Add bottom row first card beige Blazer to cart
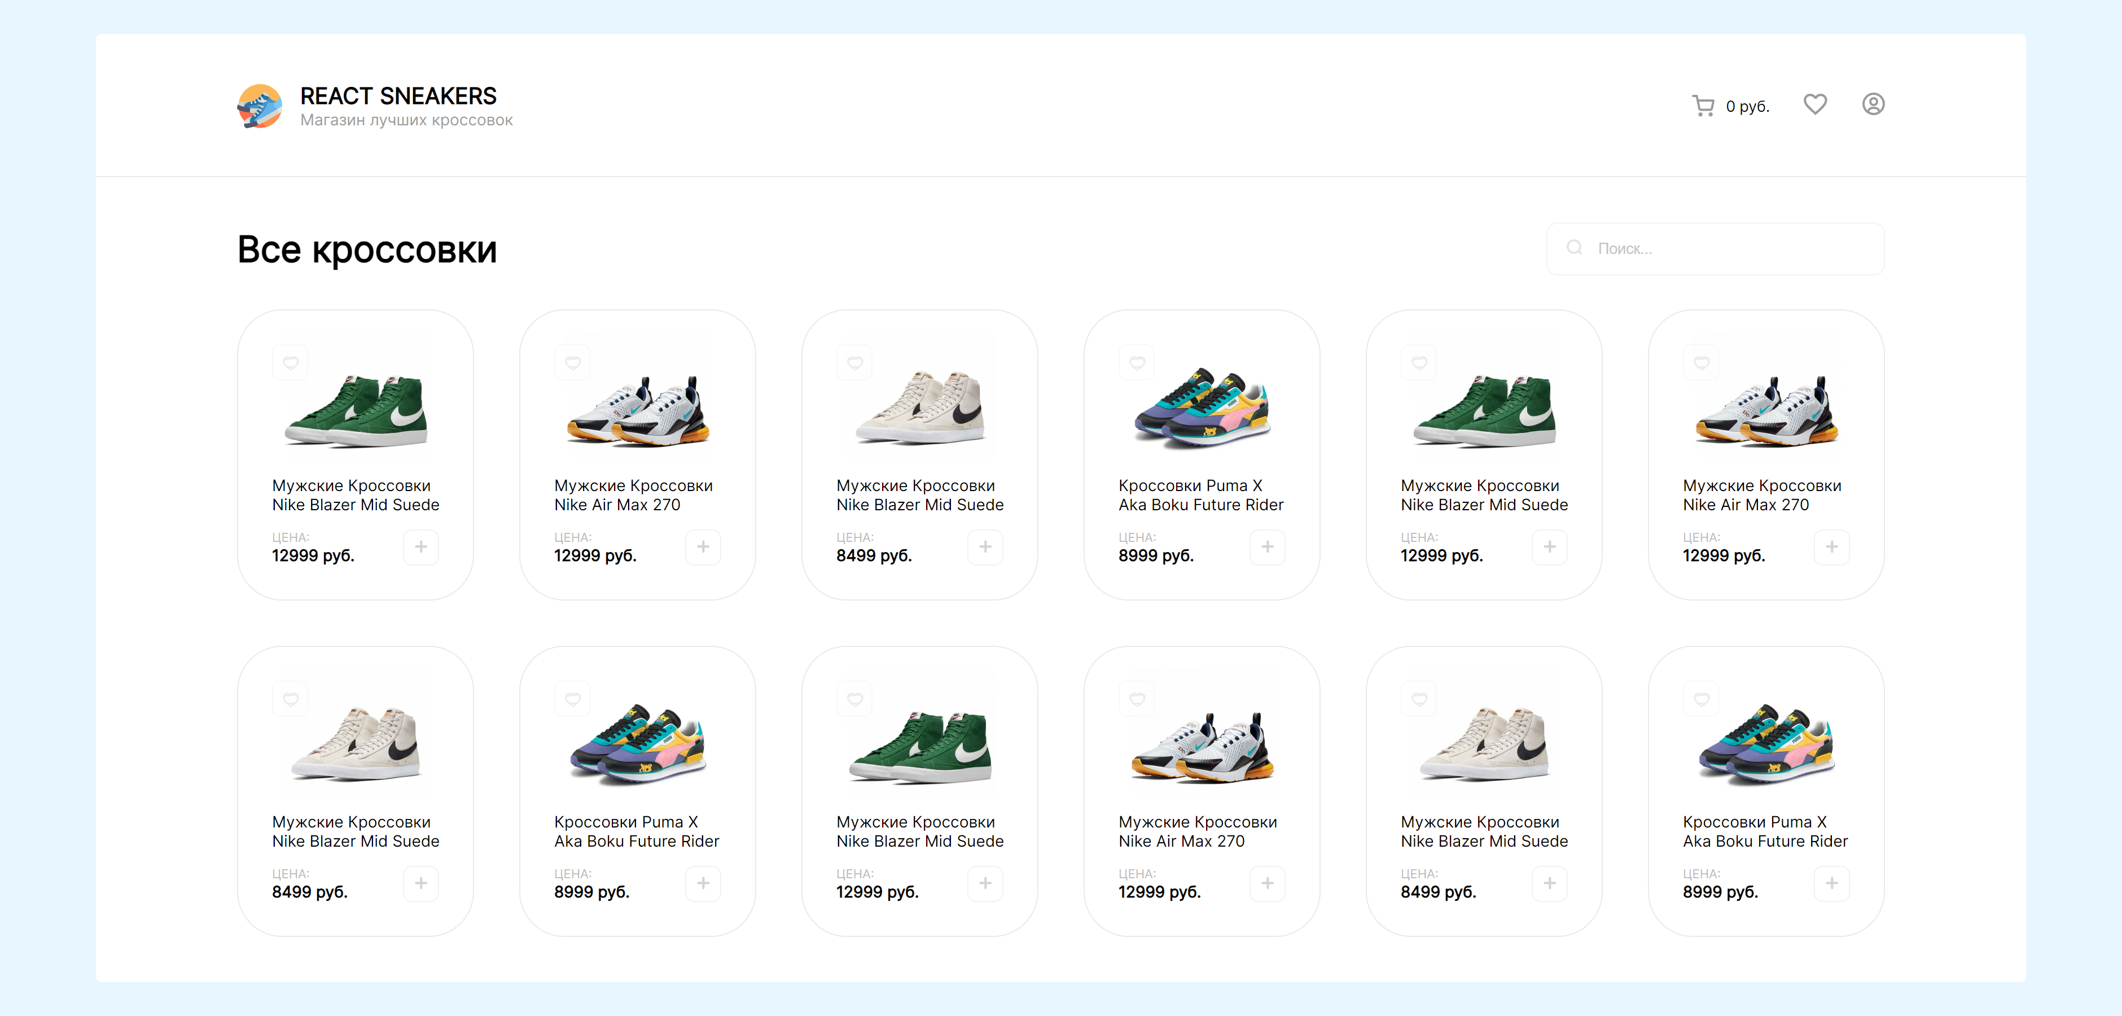Image resolution: width=2122 pixels, height=1016 pixels. [x=421, y=883]
